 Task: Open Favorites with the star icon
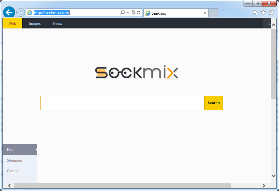pos(263,12)
